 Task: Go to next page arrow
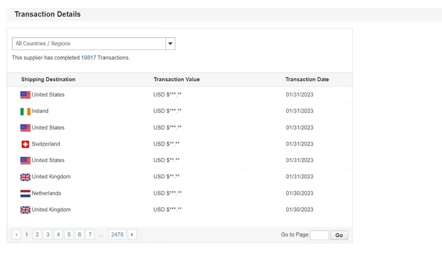point(132,235)
